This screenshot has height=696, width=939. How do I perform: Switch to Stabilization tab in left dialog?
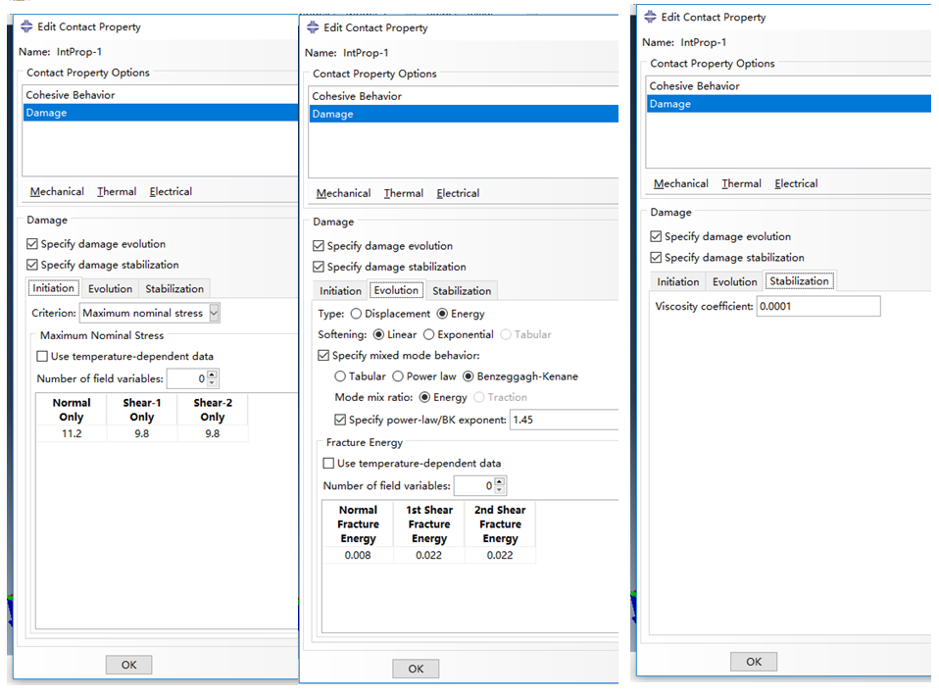point(174,289)
